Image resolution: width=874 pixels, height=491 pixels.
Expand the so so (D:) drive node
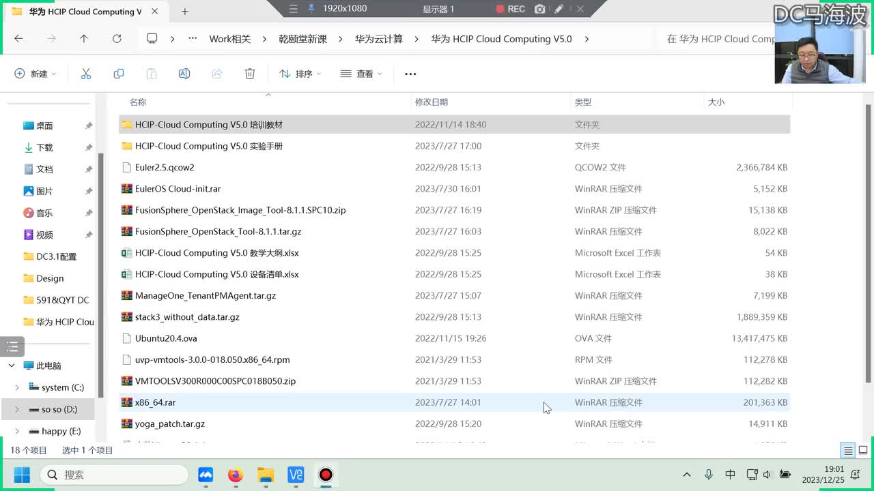point(17,409)
